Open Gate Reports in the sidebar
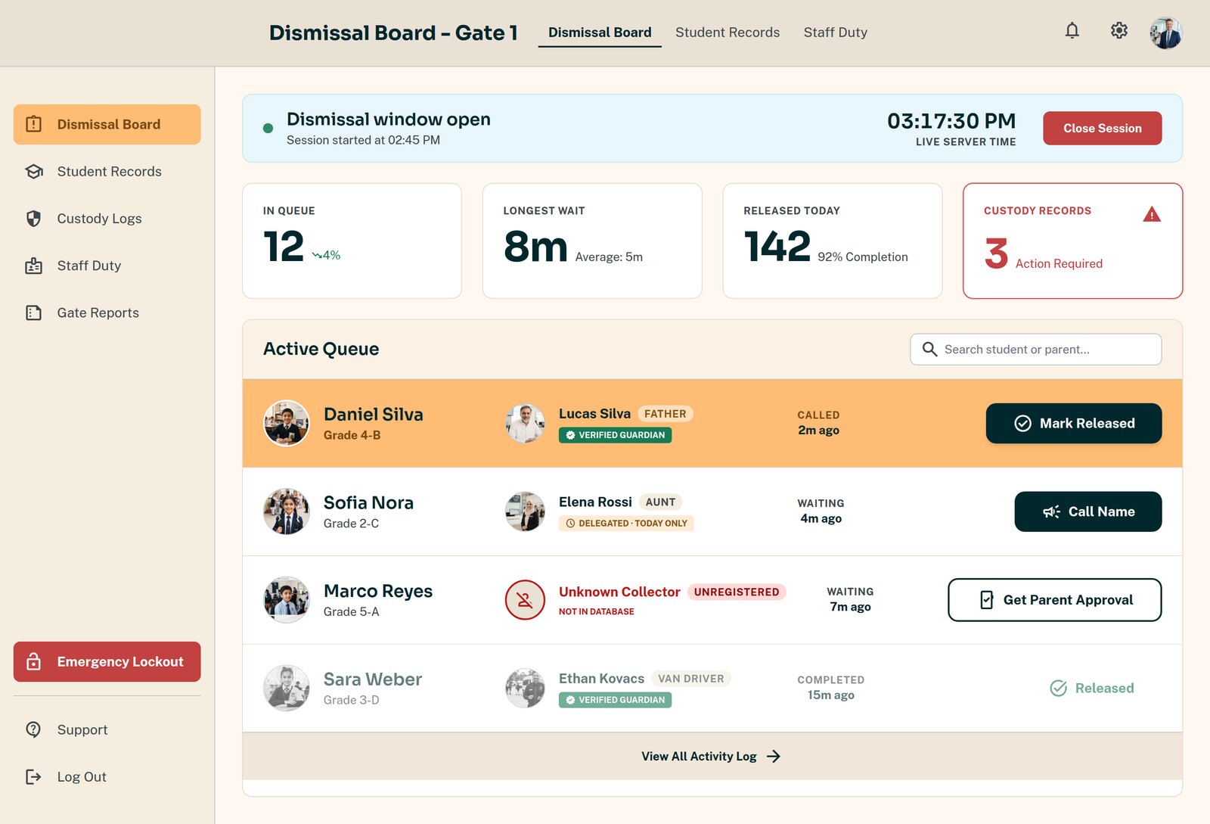The height and width of the screenshot is (824, 1210). point(107,312)
